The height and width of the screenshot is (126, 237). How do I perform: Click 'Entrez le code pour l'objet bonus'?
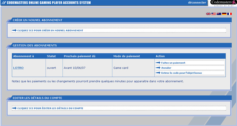(x=181, y=73)
